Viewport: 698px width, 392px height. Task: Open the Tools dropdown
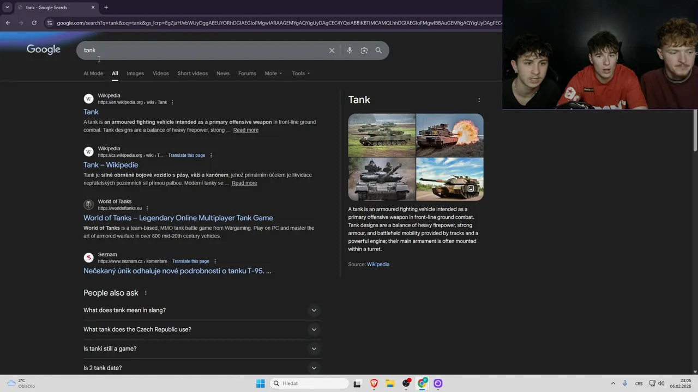coord(300,73)
